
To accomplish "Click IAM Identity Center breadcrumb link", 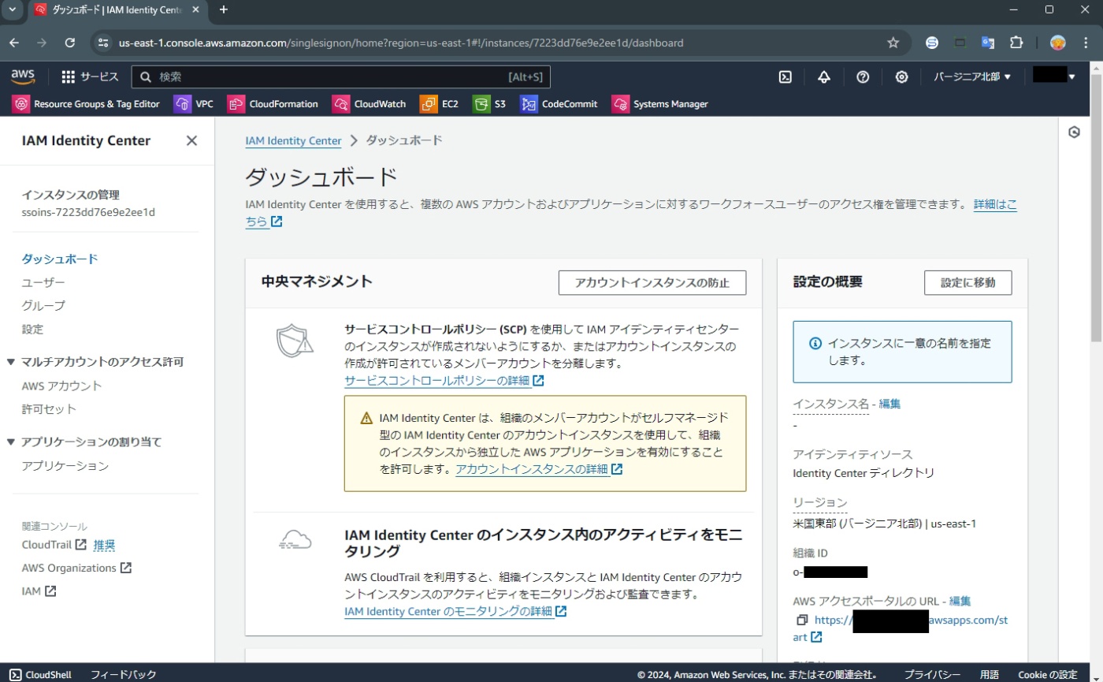I will [293, 140].
